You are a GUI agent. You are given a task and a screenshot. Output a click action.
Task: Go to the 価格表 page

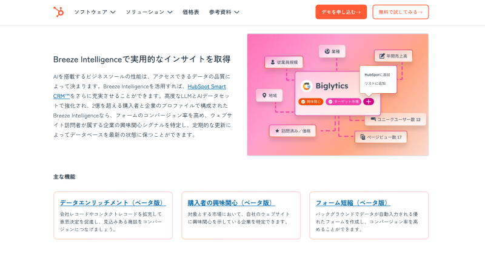click(190, 12)
